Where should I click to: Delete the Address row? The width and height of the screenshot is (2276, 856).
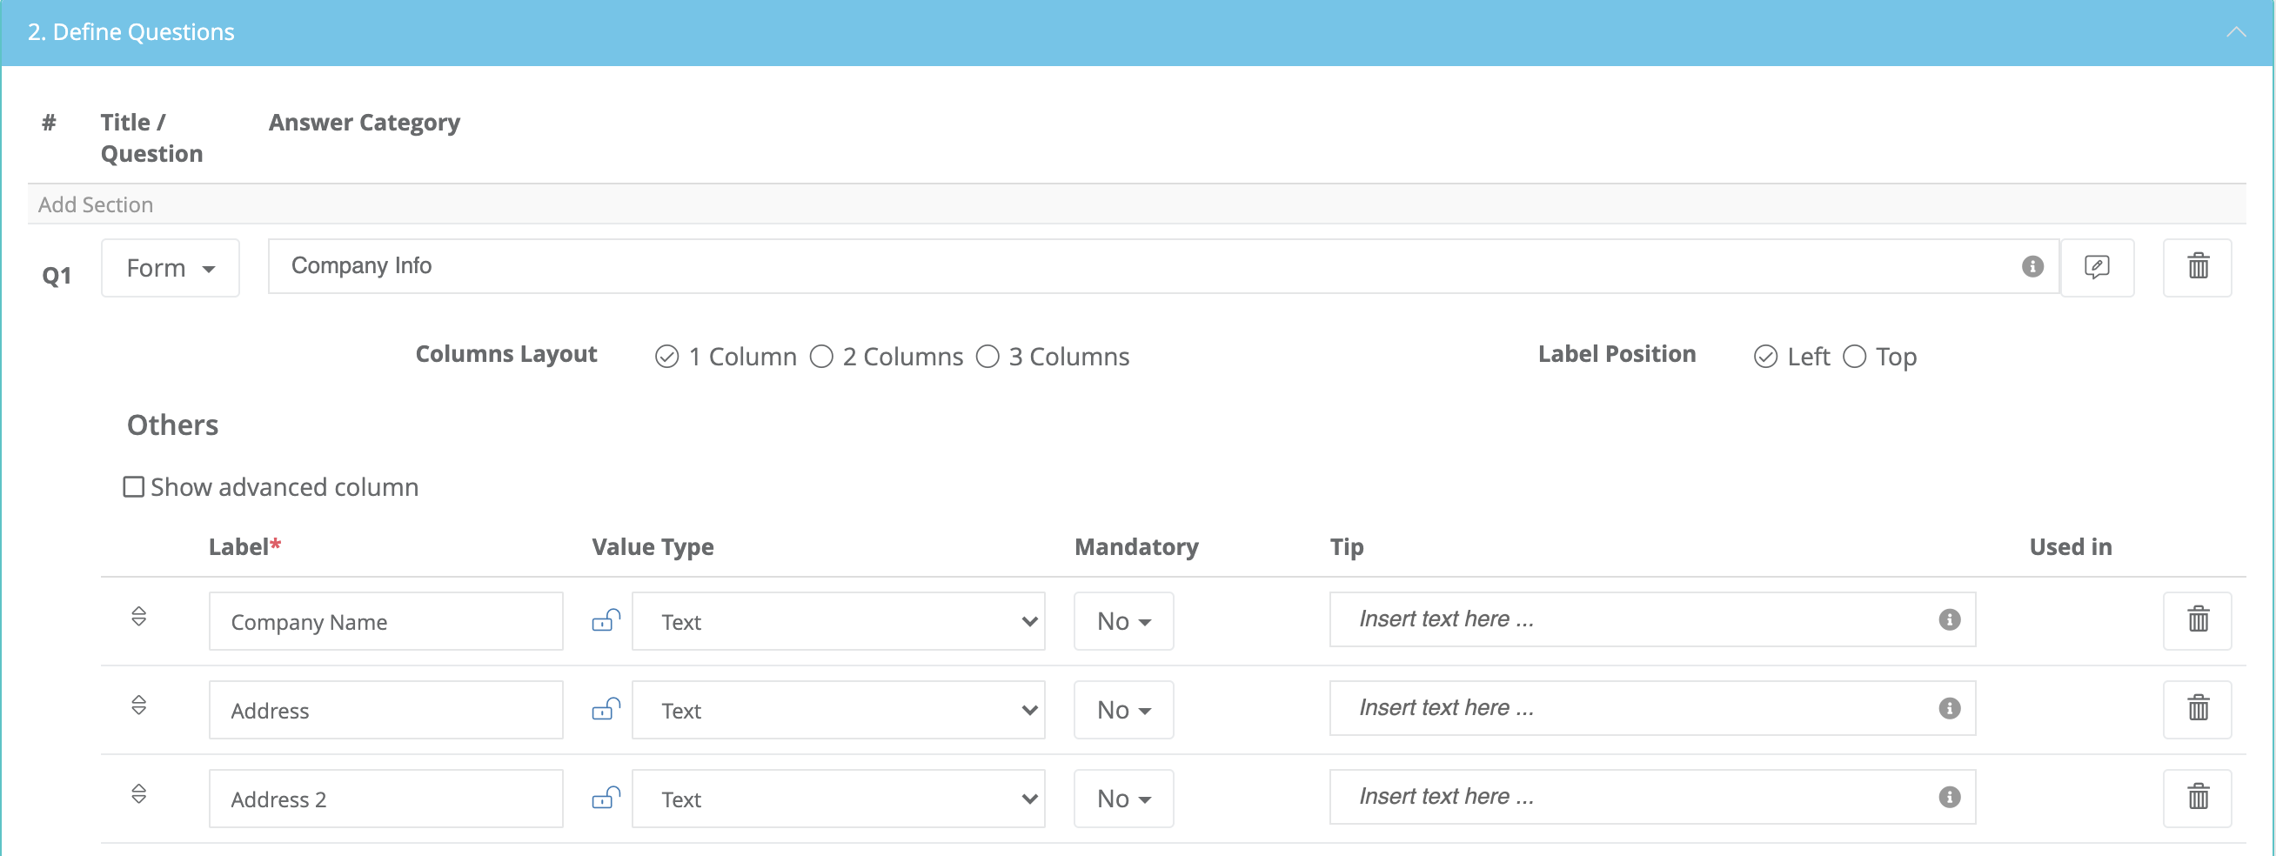tap(2198, 707)
